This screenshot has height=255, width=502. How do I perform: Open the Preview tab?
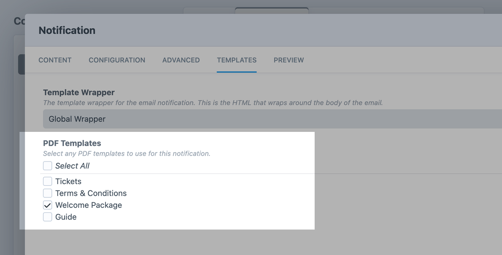(289, 60)
